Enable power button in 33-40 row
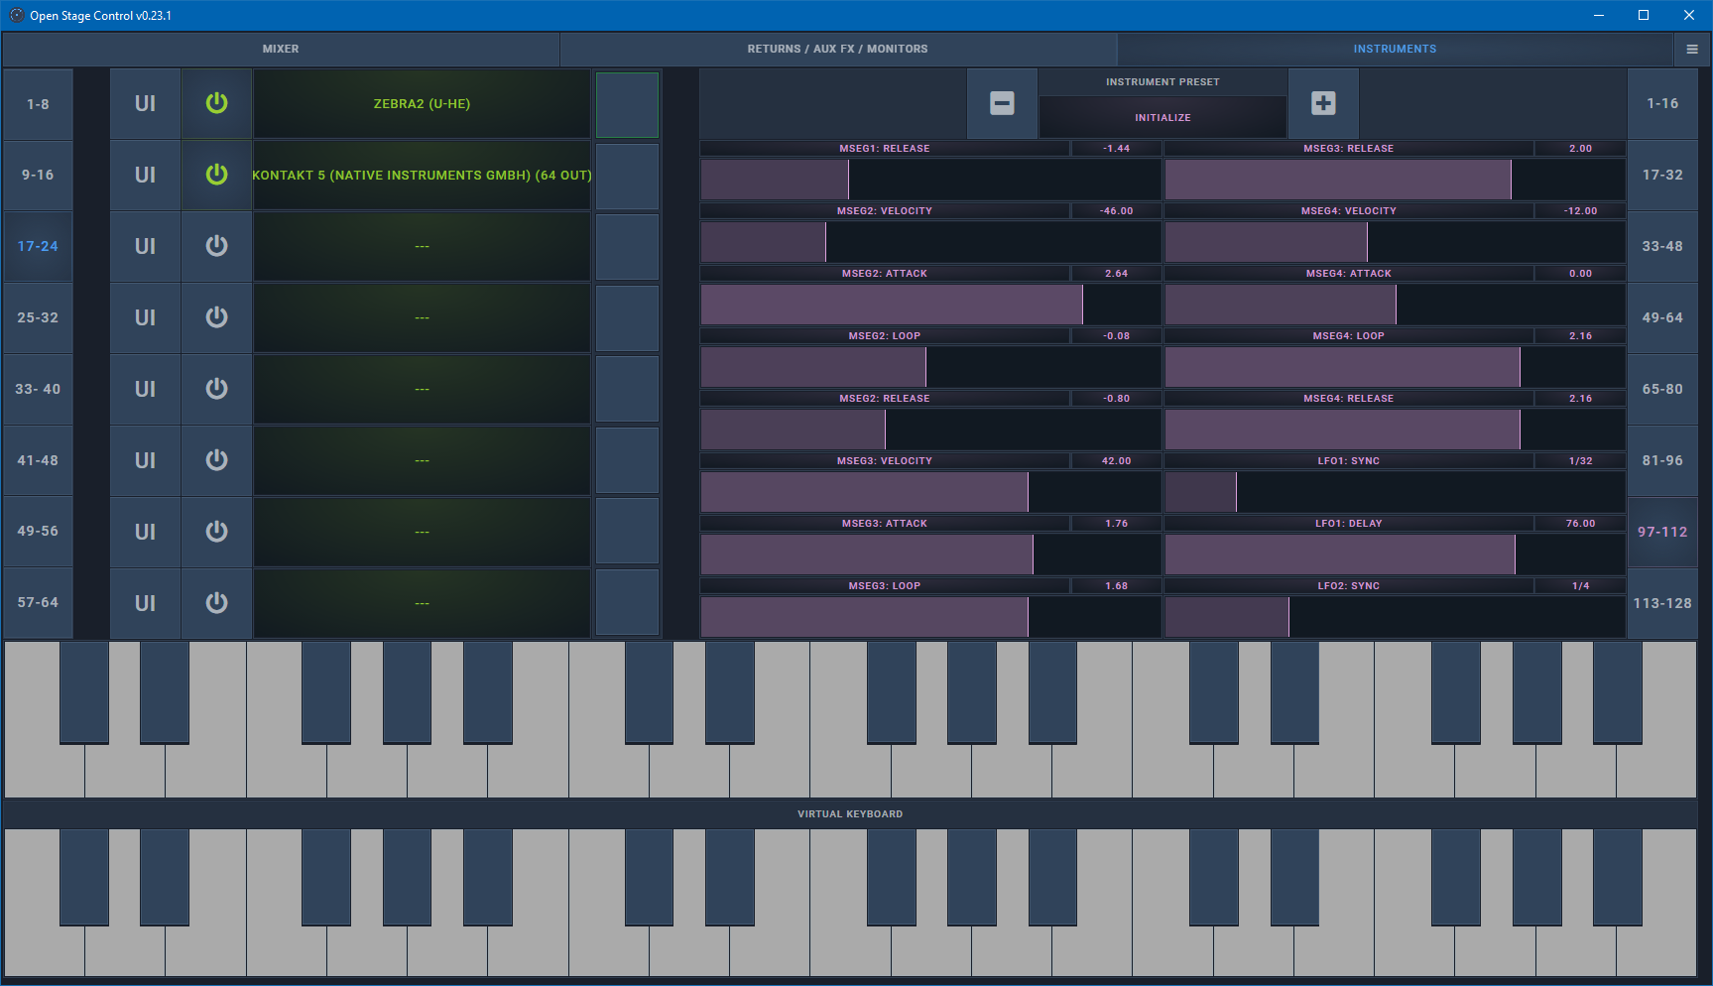1713x986 pixels. coord(216,389)
